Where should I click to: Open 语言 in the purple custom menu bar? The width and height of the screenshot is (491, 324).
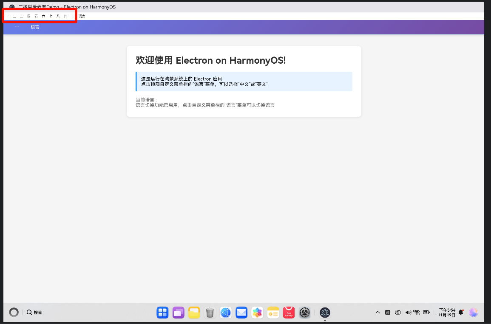[35, 27]
